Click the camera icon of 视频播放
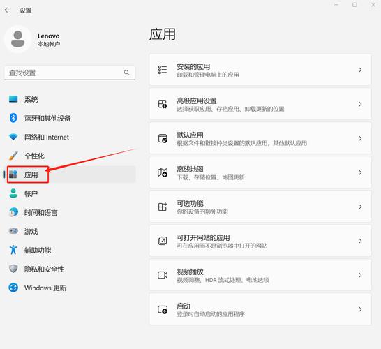 (163, 275)
